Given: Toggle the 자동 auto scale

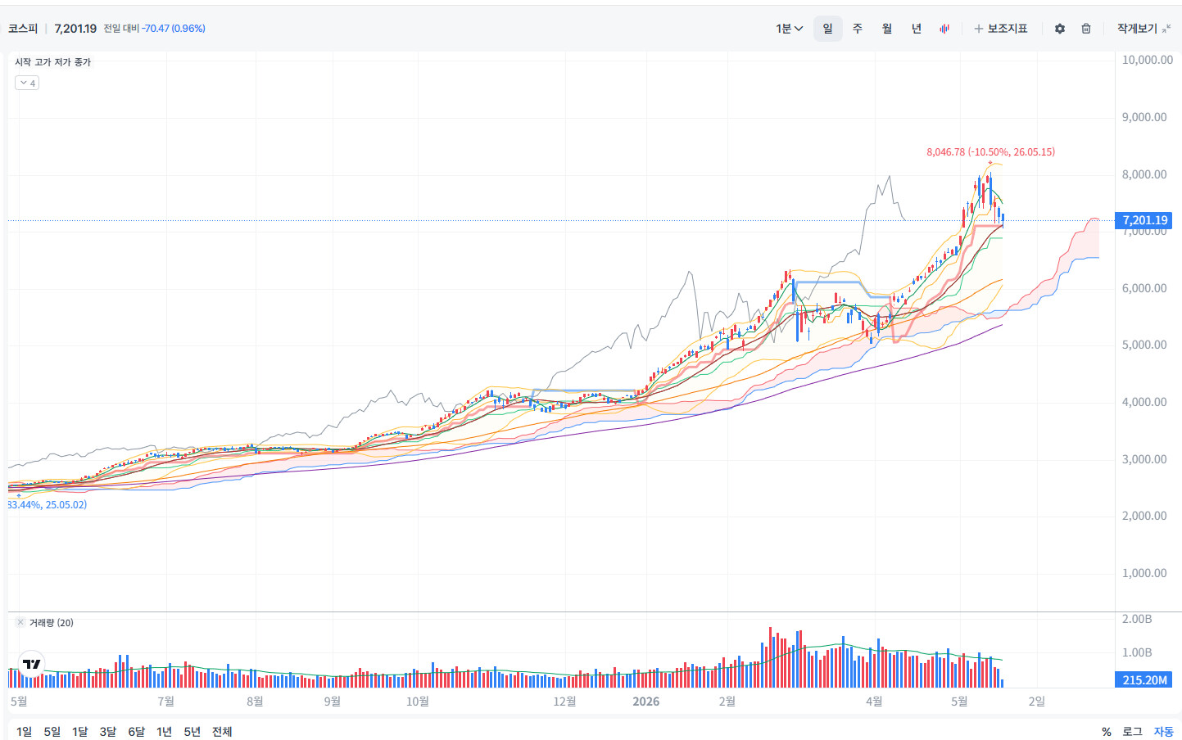Looking at the screenshot, I should coord(1163,732).
